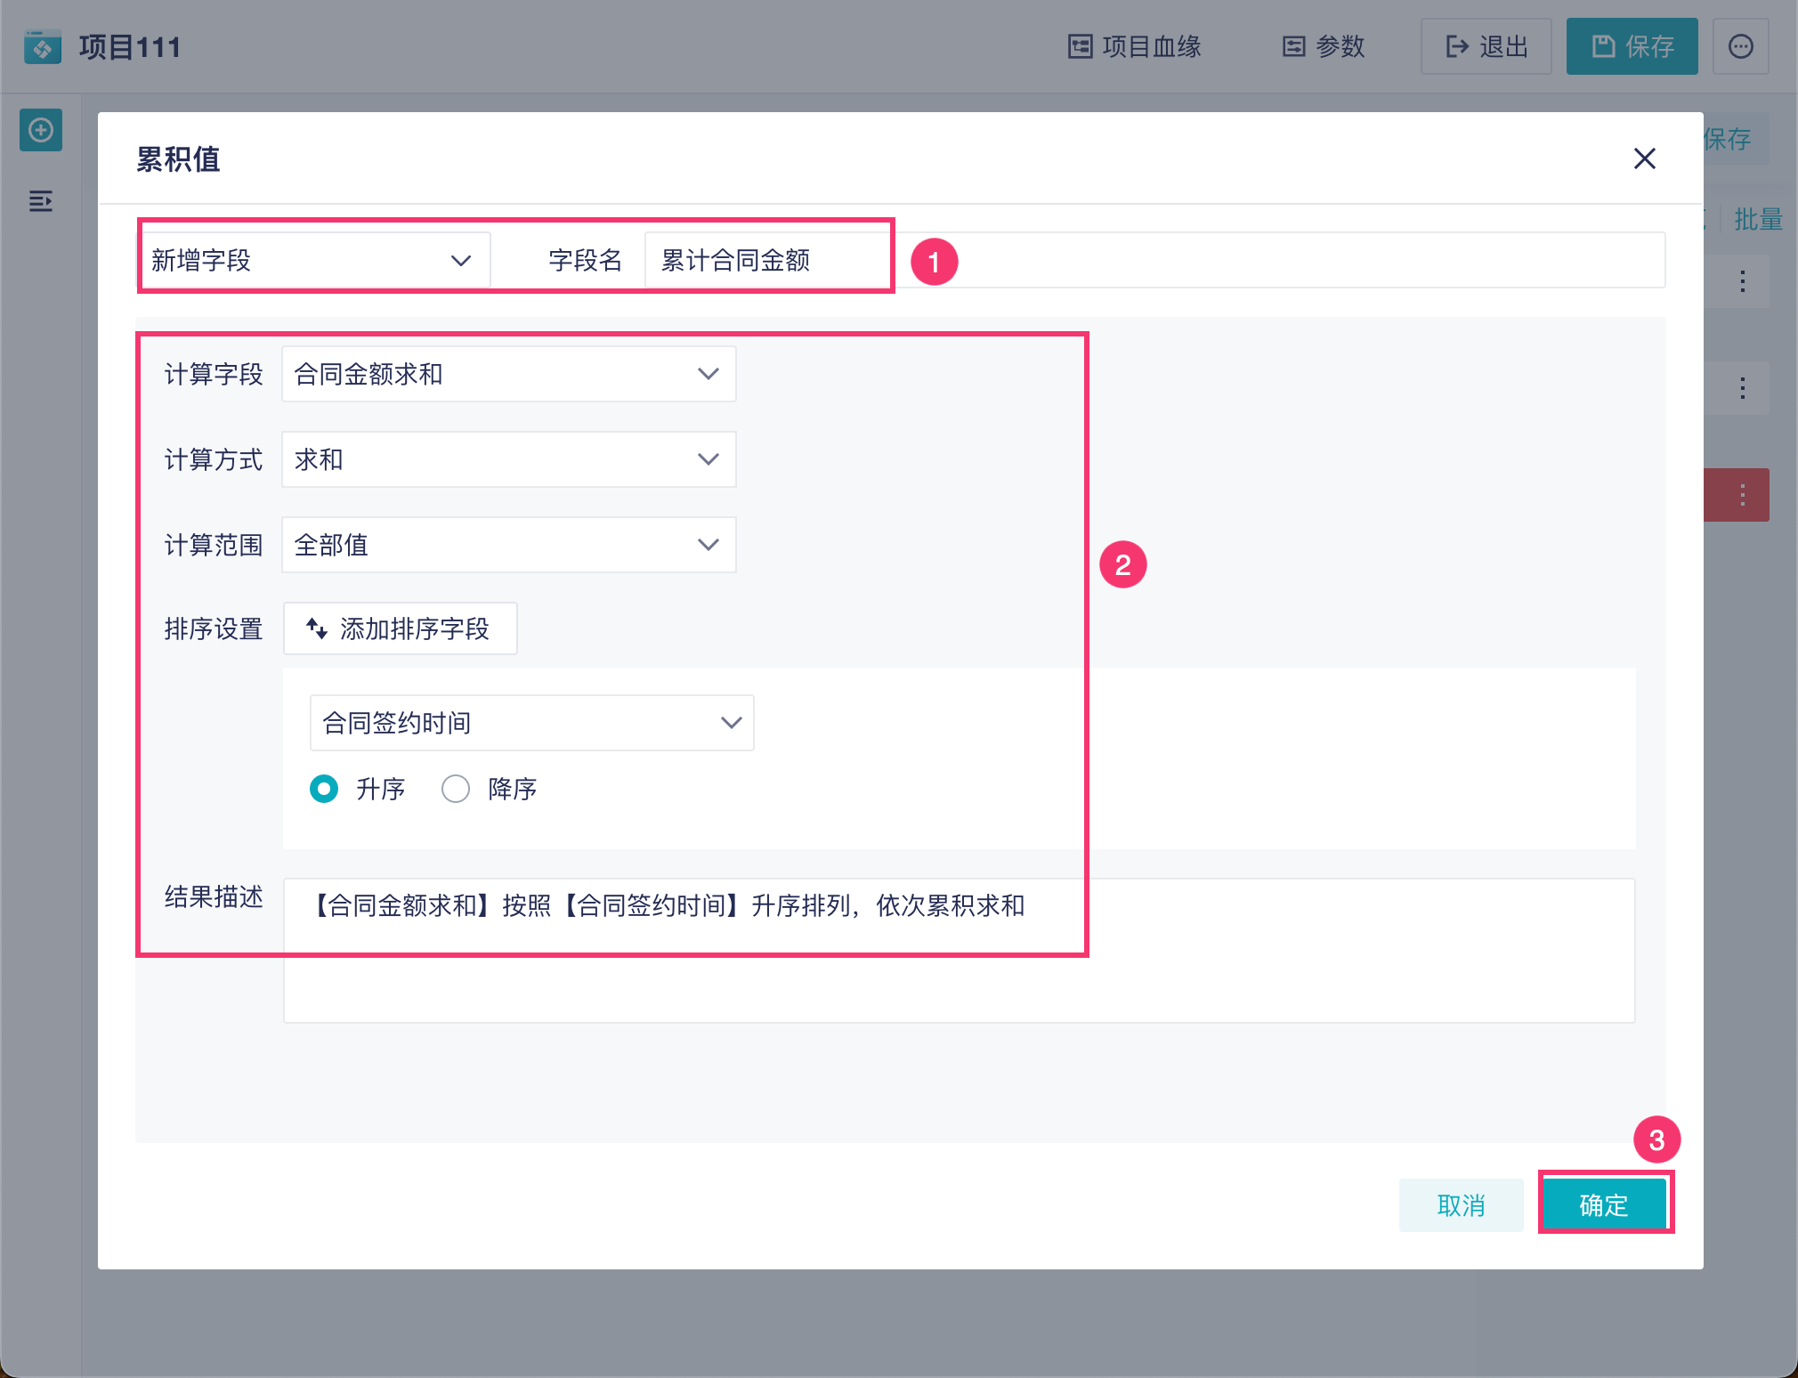Click the project folder icon beside 项目111
The width and height of the screenshot is (1798, 1378).
coord(42,46)
